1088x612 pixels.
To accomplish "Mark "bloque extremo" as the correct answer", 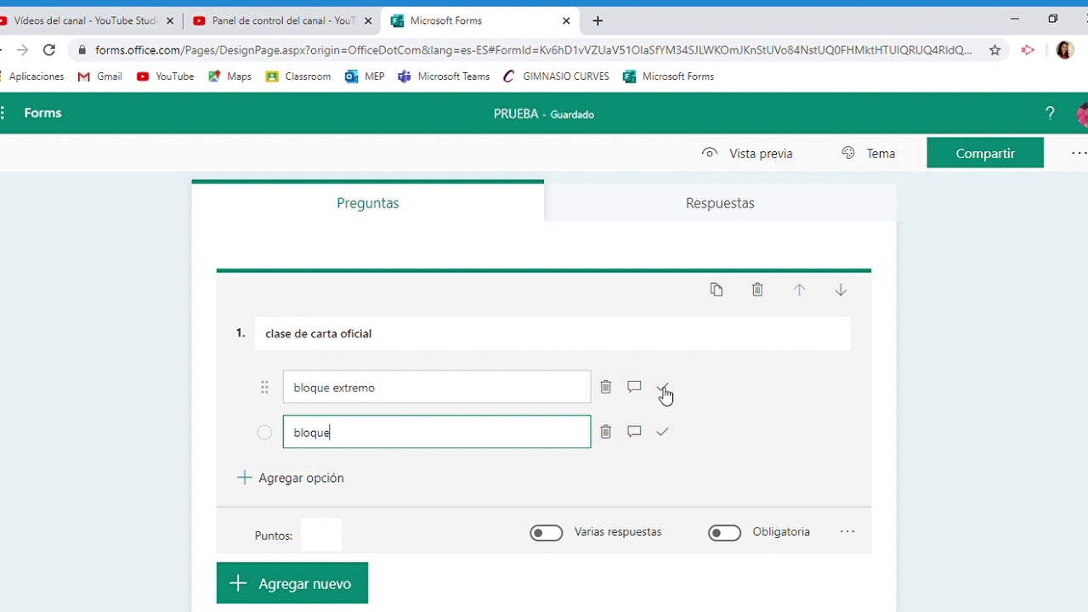I will point(662,387).
